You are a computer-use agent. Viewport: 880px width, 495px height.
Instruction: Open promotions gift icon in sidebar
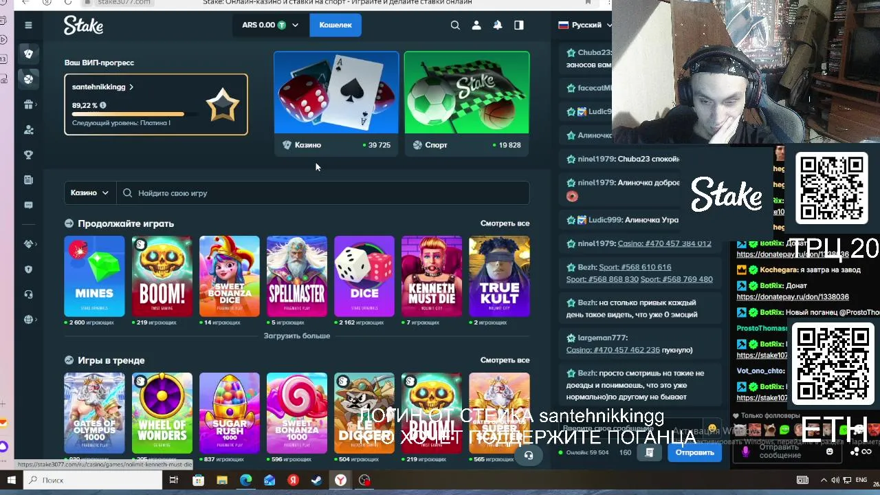point(28,104)
